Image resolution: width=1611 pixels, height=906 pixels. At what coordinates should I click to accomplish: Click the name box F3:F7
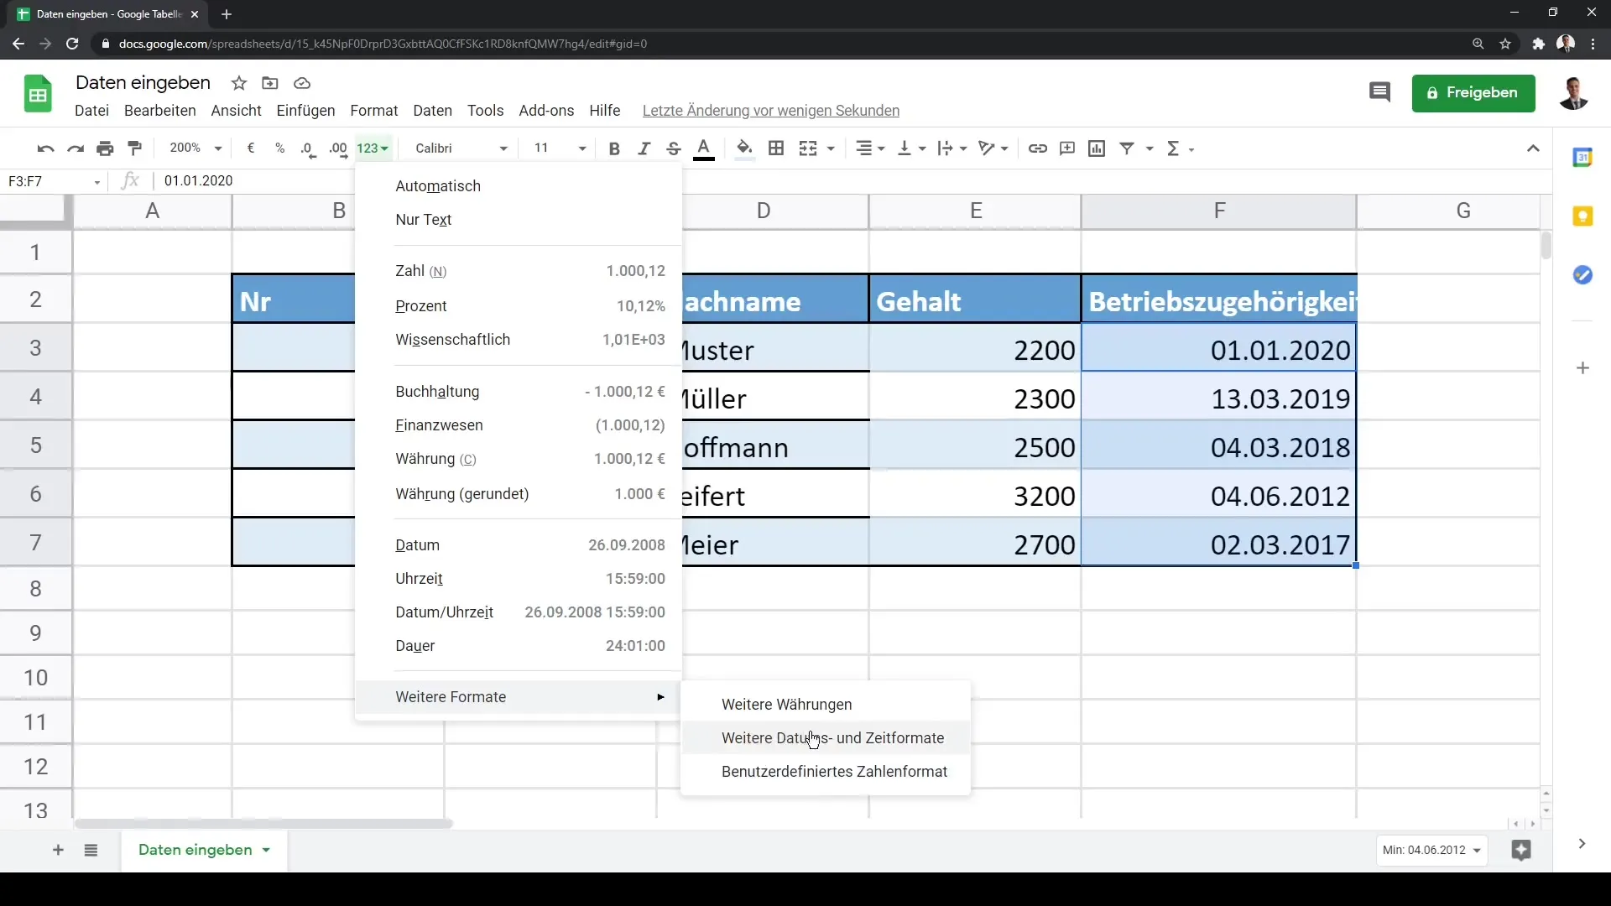54,181
